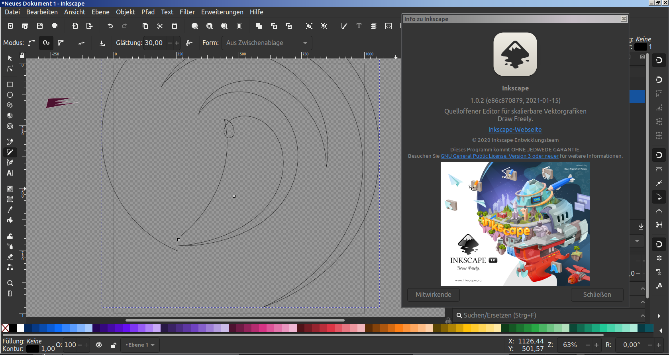Open Fill and Stroke dialog icon
This screenshot has width=669, height=355.
(x=344, y=26)
